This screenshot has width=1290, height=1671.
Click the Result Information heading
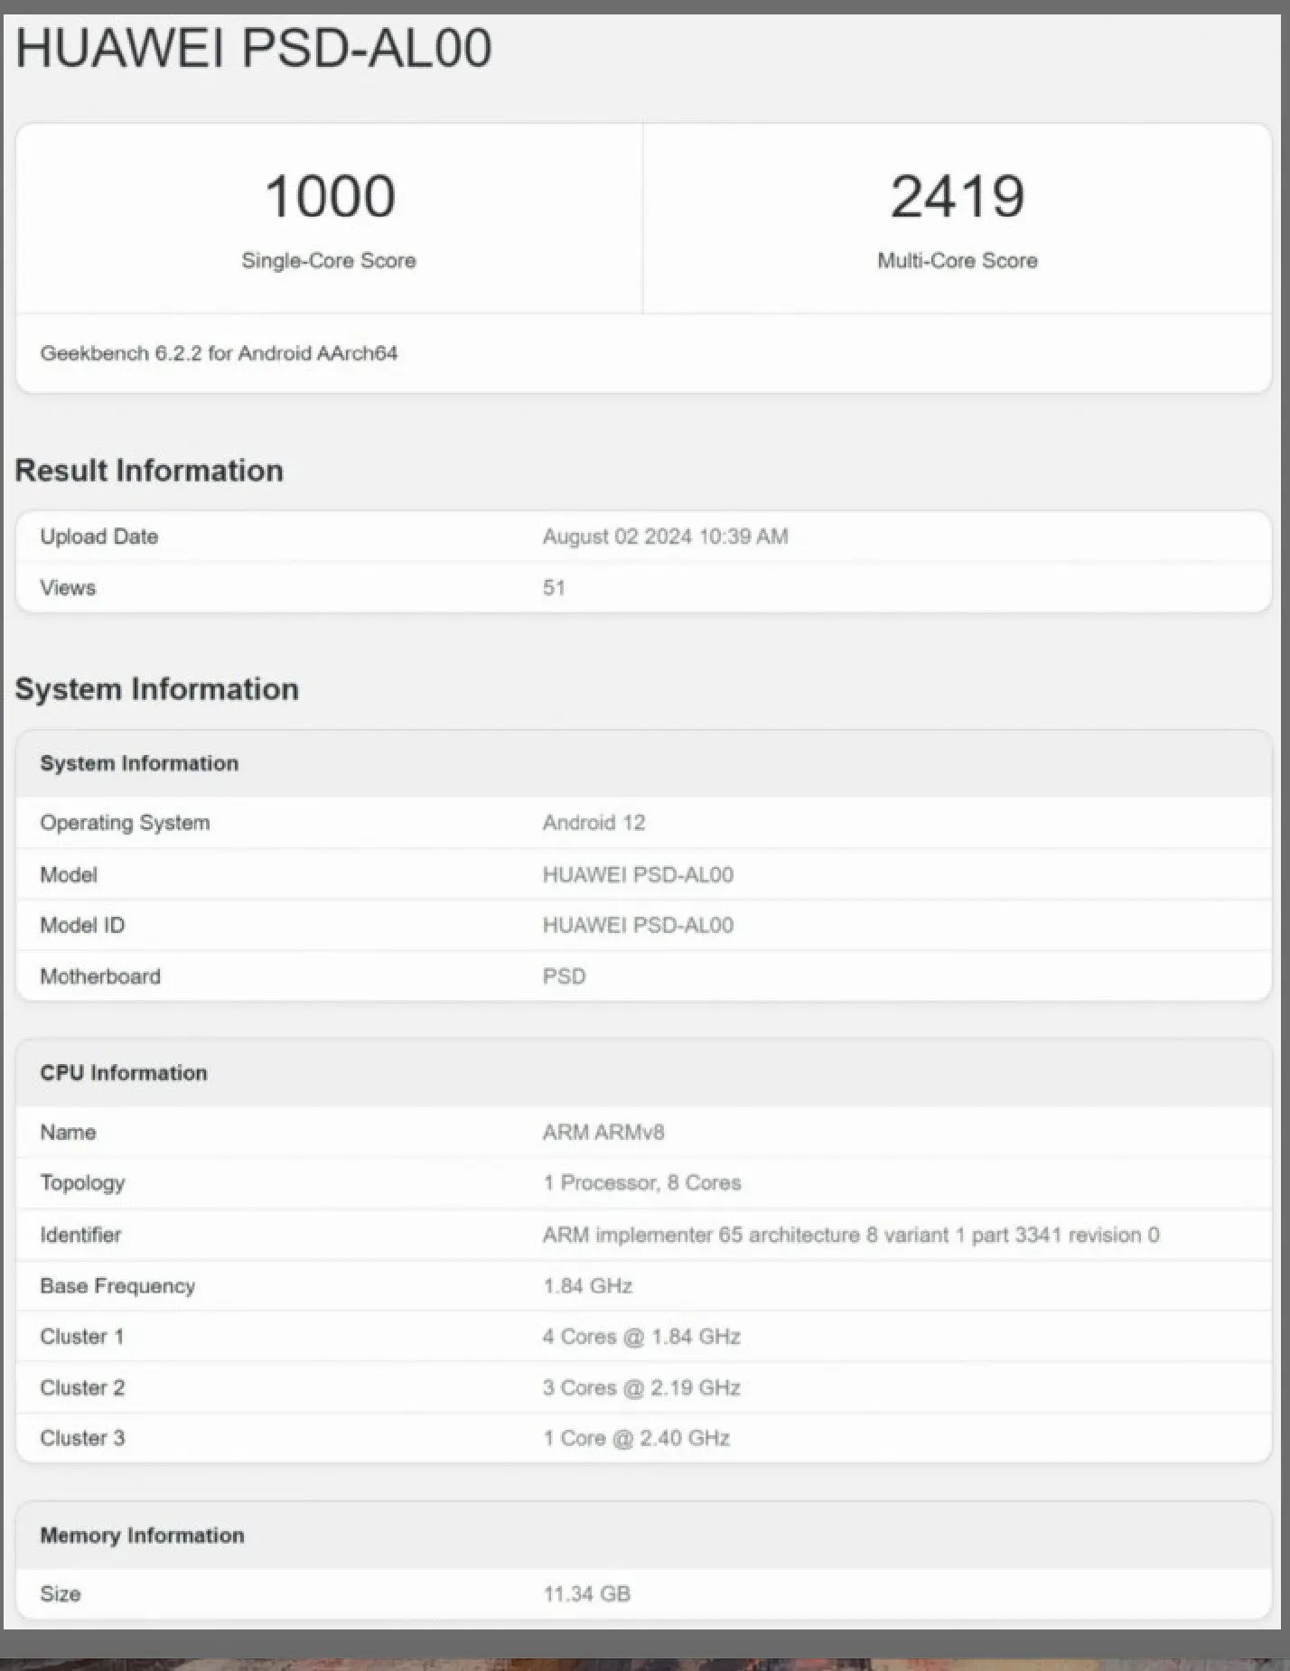coord(149,471)
